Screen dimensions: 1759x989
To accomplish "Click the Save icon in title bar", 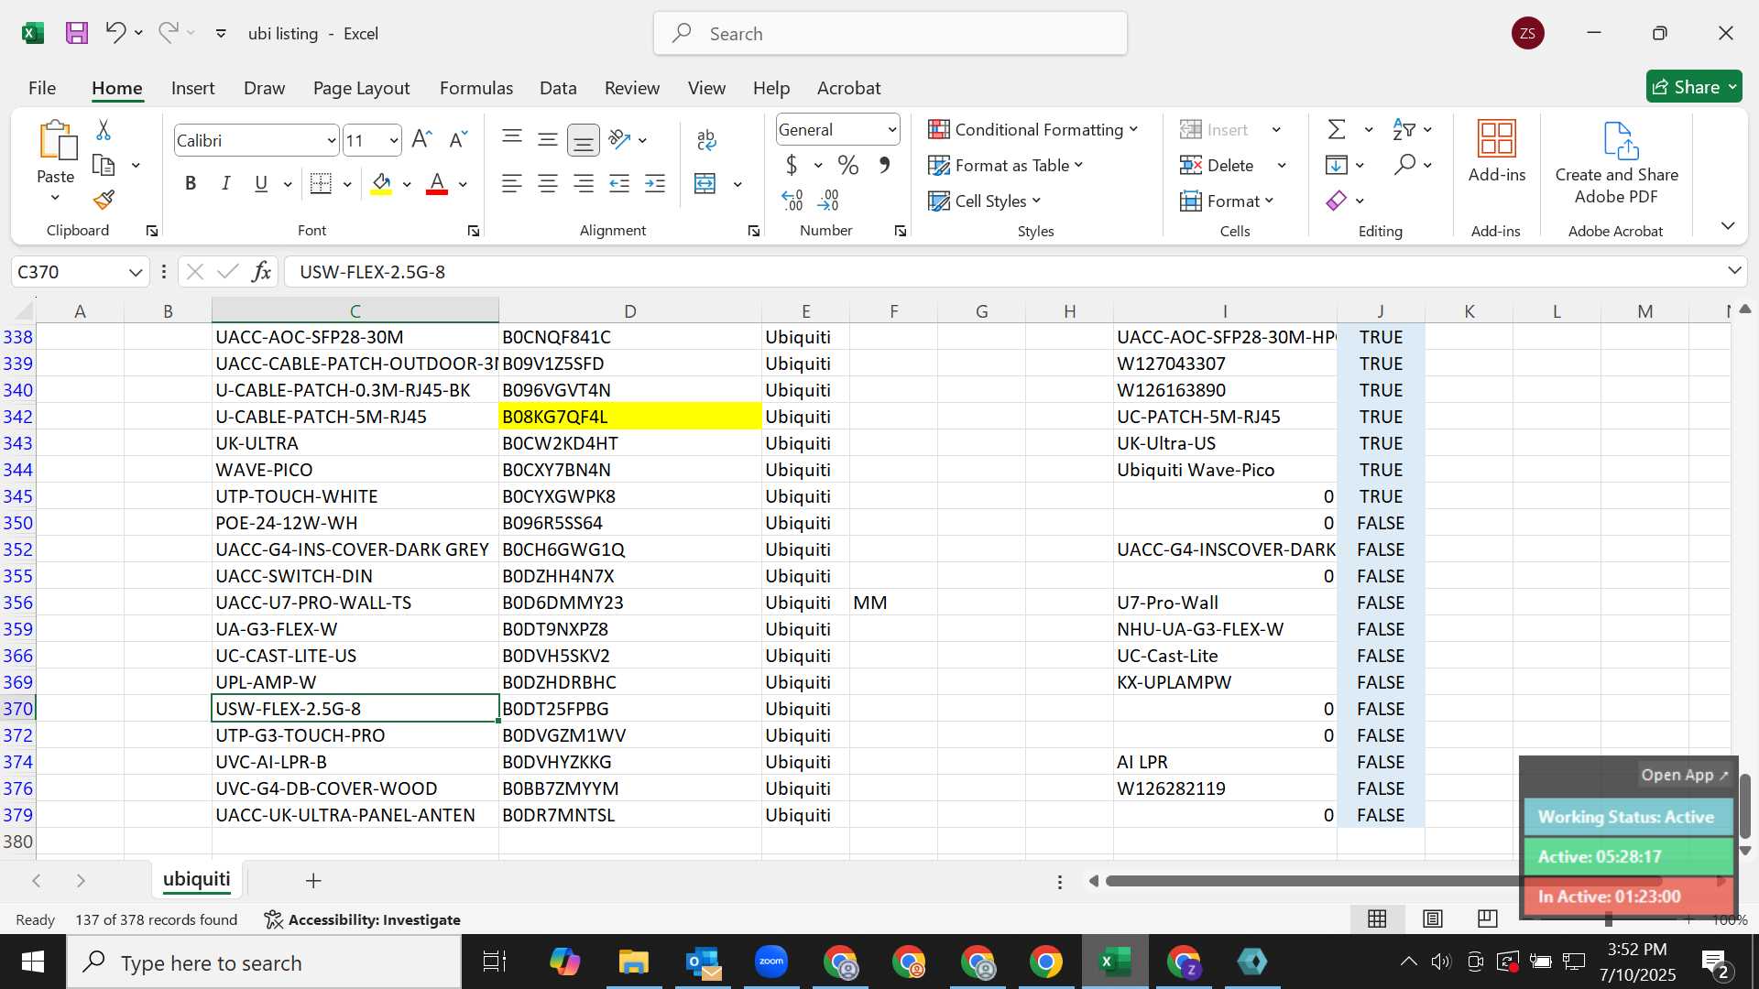I will [77, 34].
